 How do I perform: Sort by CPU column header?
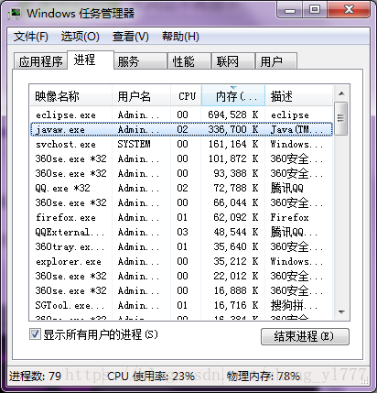pyautogui.click(x=186, y=96)
